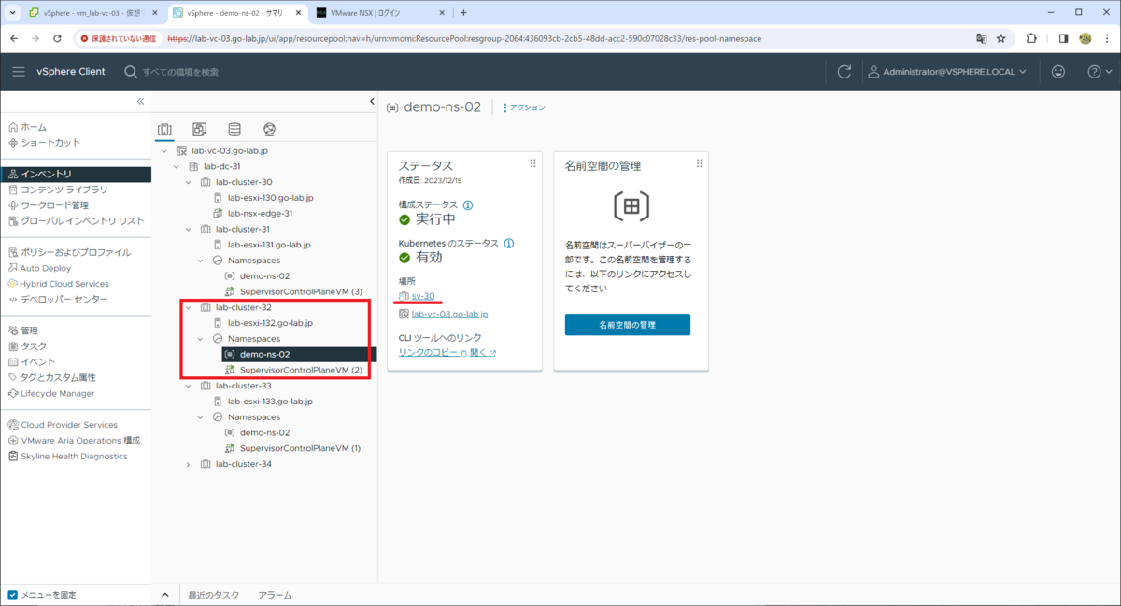The height and width of the screenshot is (606, 1121).
Task: Open the vSphere Client hamburger menu
Action: click(x=19, y=72)
